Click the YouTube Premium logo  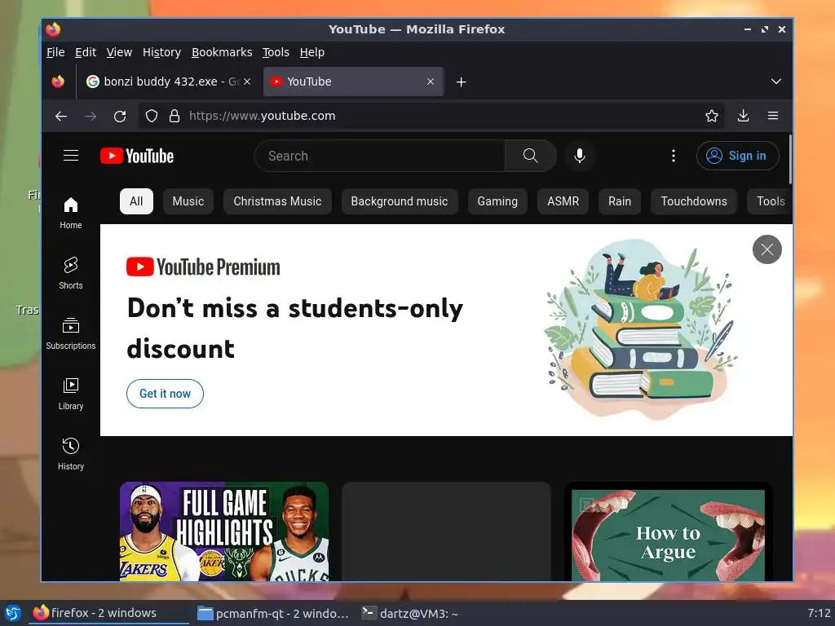pyautogui.click(x=203, y=267)
